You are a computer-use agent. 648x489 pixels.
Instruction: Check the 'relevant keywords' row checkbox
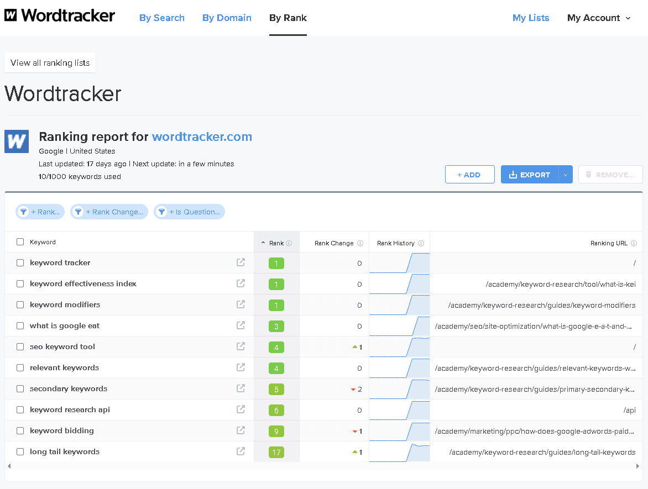[20, 367]
